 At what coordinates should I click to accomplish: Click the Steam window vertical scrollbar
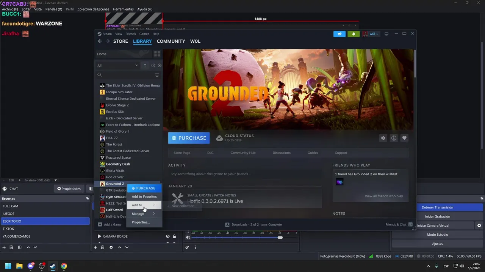click(x=415, y=63)
